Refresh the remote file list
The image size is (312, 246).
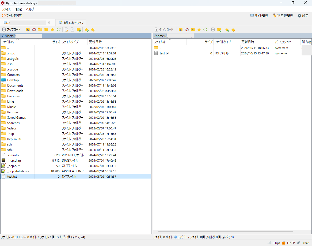(x=205, y=29)
